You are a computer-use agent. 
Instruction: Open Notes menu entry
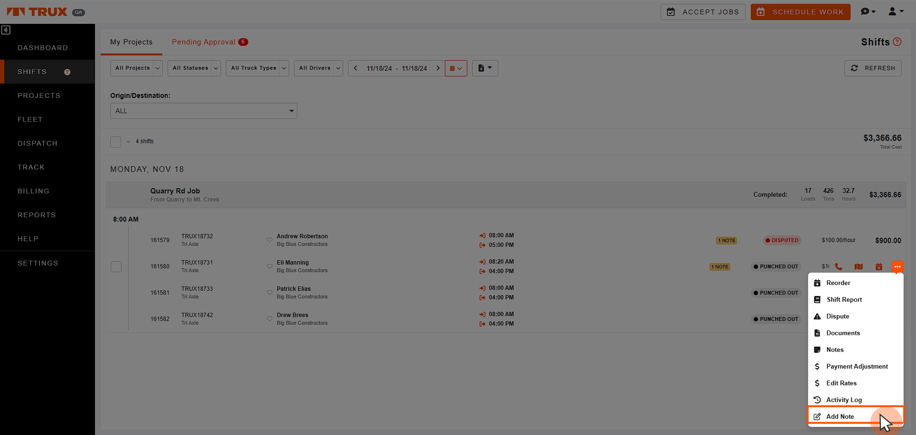click(x=855, y=350)
